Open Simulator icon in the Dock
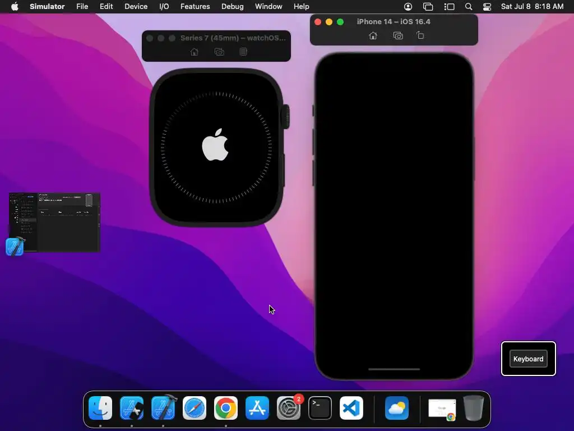This screenshot has height=431, width=574. [x=132, y=407]
